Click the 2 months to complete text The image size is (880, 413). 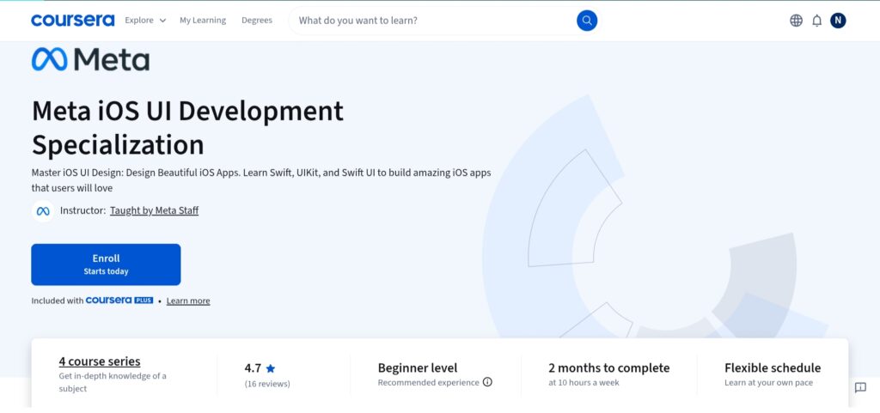(609, 368)
